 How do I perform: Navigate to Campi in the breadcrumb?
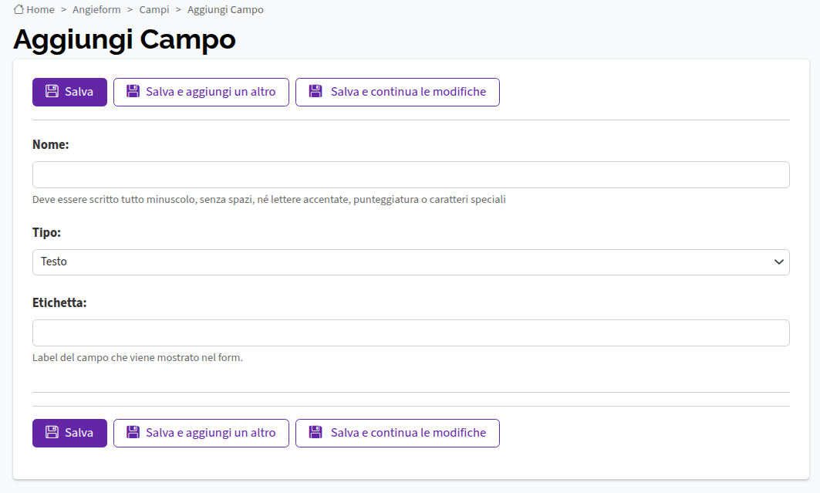[x=154, y=9]
